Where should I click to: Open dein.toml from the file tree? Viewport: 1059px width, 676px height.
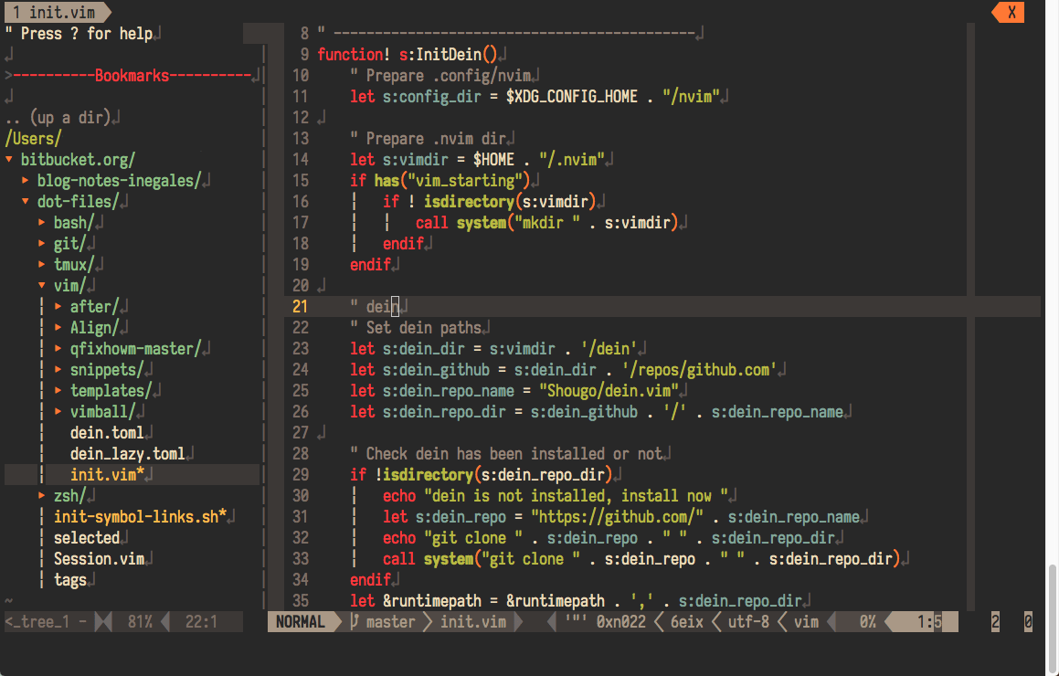coord(106,433)
